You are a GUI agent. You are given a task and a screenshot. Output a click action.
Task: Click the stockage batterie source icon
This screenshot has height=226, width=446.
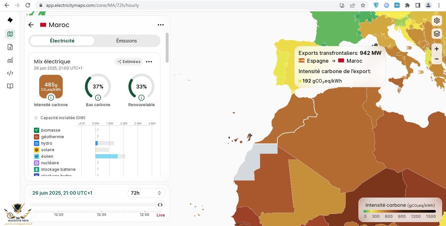[37, 169]
